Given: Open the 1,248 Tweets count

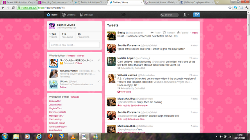Looking at the screenshot, I should point(53,35).
